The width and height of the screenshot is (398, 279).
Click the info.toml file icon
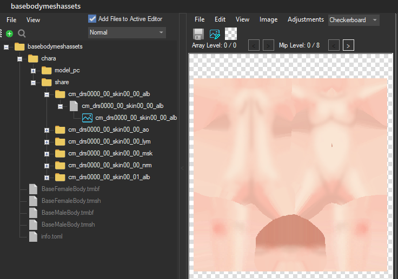(x=33, y=236)
